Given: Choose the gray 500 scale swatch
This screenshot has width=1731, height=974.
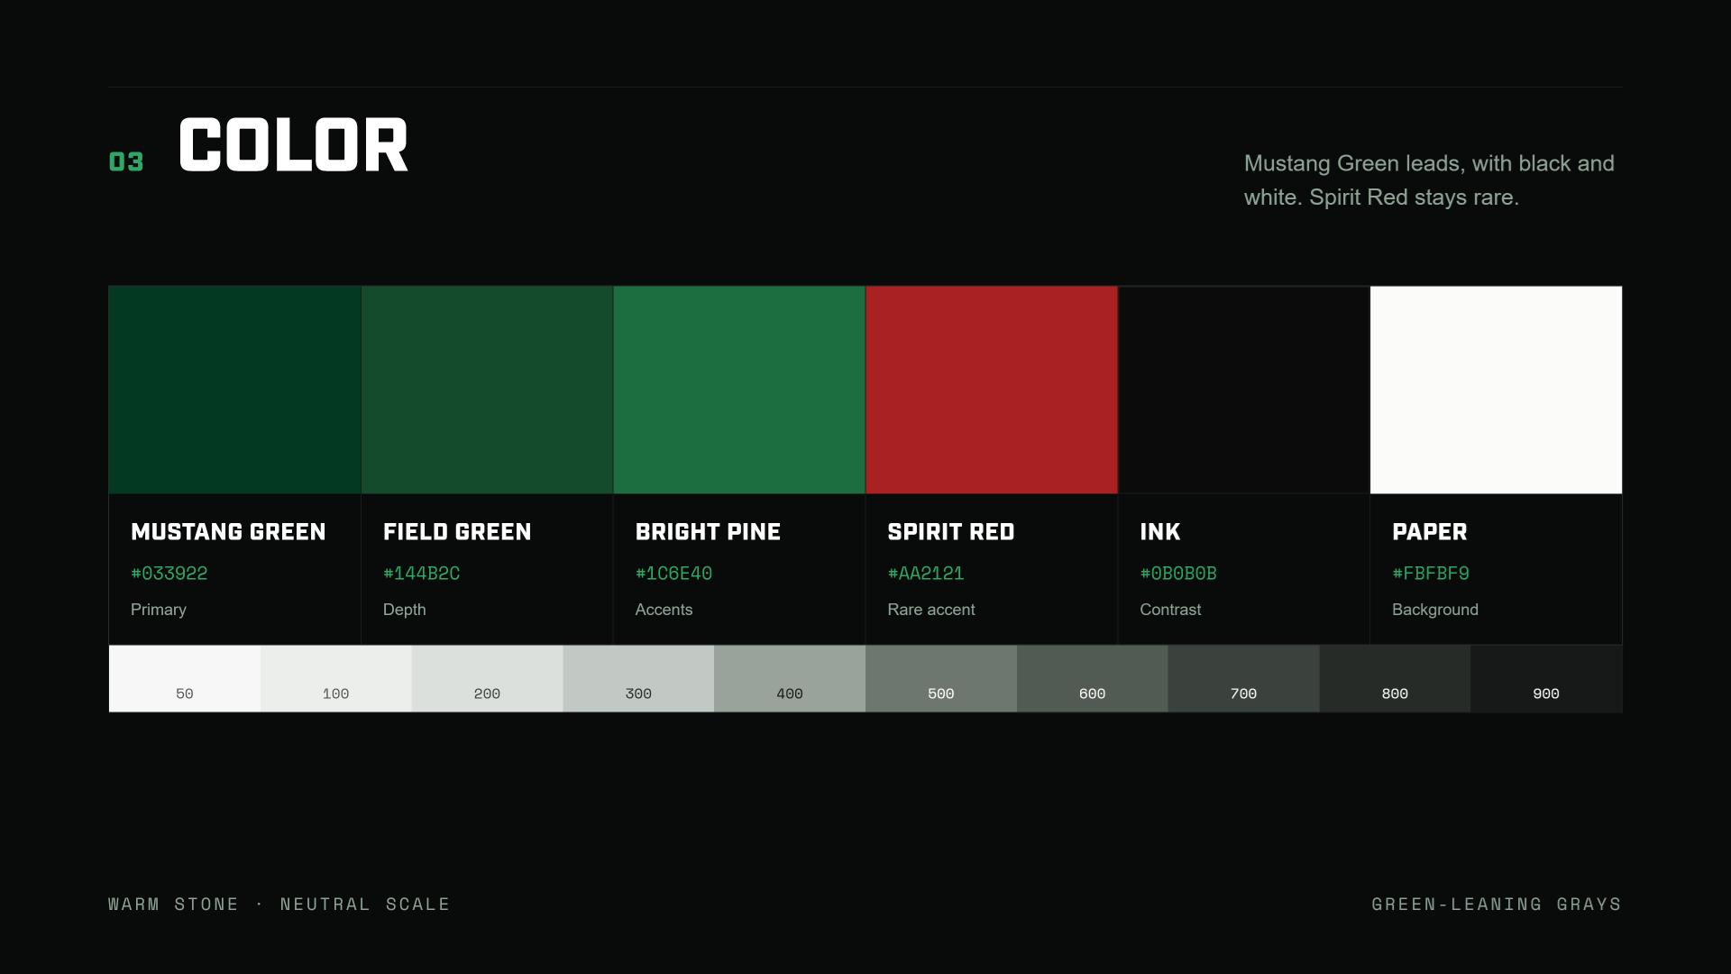Looking at the screenshot, I should click(941, 678).
